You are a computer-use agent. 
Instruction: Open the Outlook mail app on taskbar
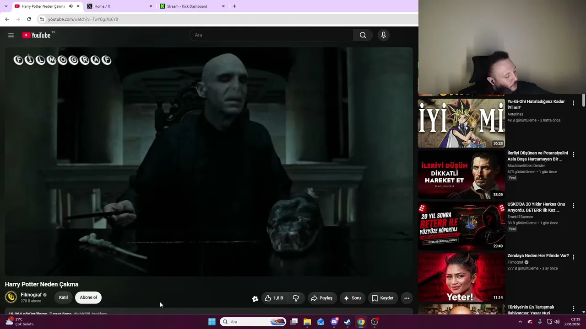pos(320,322)
